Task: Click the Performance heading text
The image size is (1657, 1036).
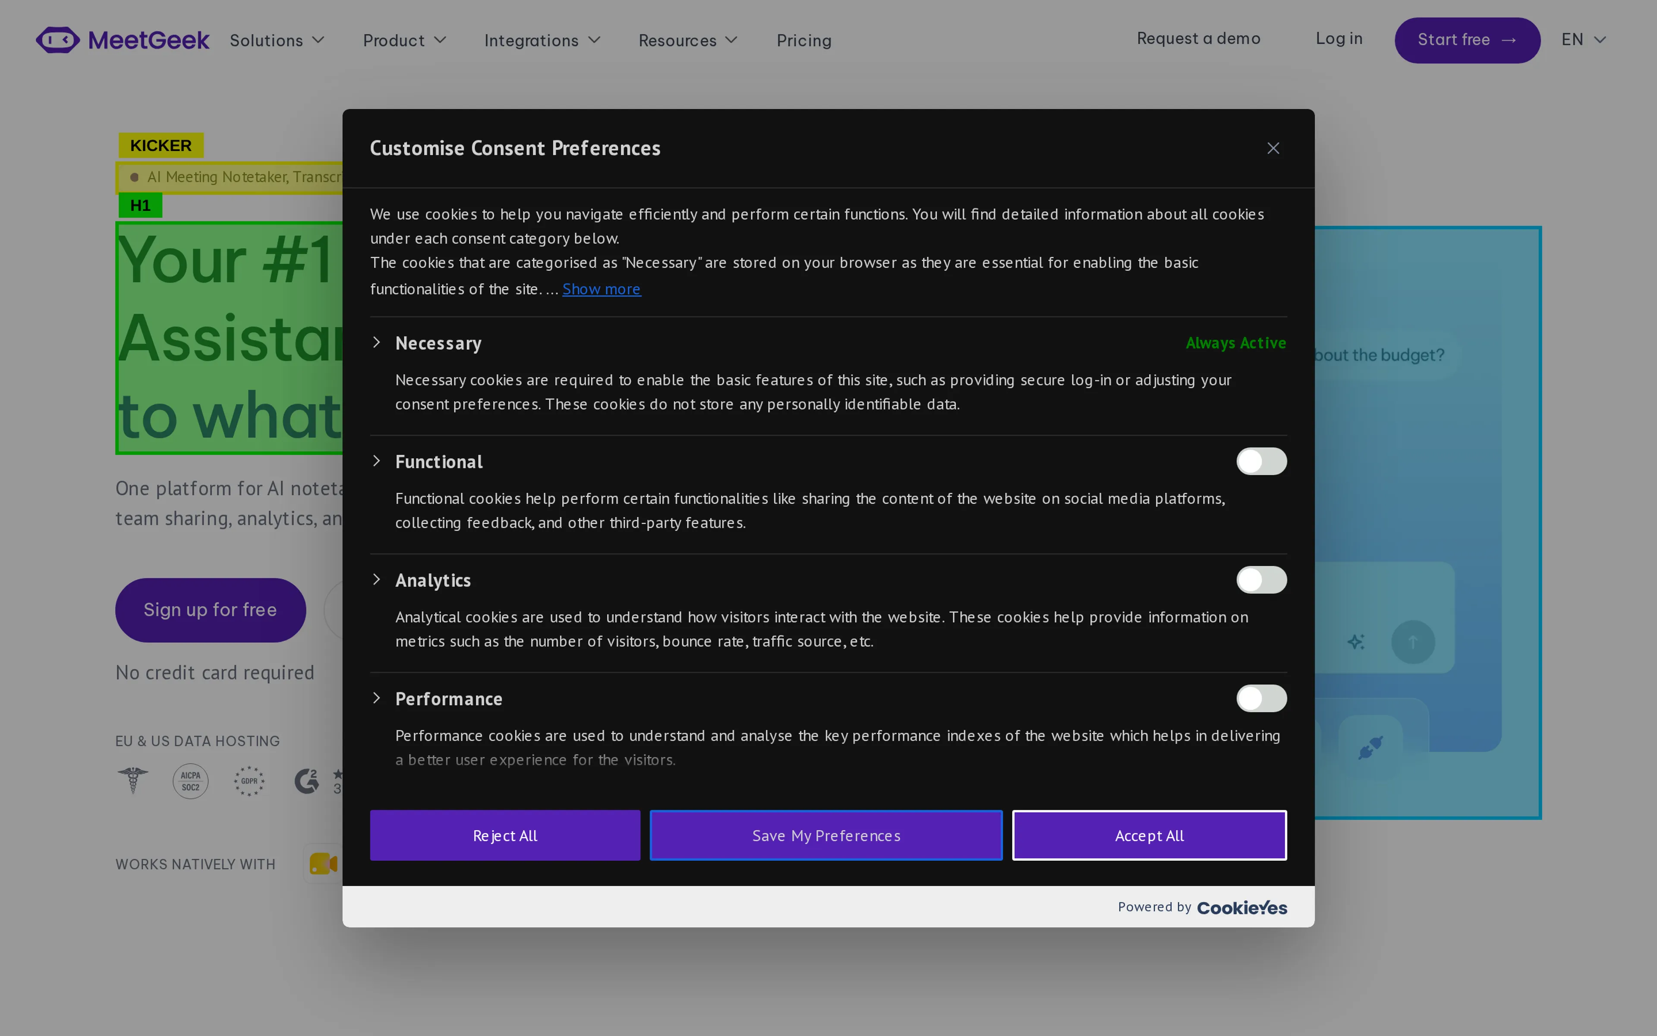Action: (448, 698)
